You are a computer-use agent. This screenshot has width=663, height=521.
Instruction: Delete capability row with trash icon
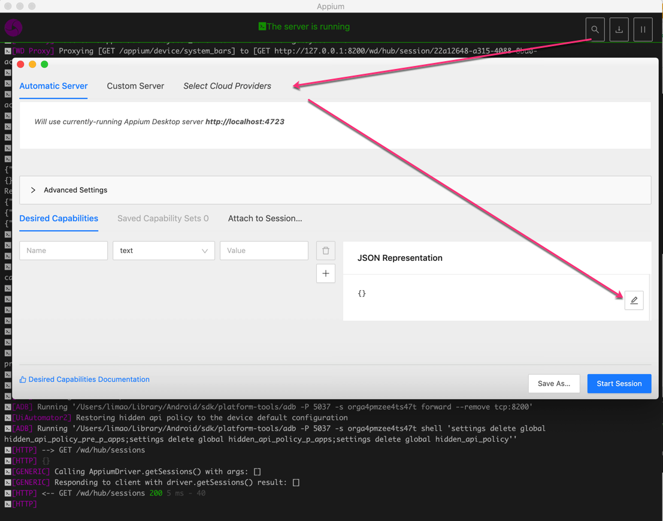point(326,251)
